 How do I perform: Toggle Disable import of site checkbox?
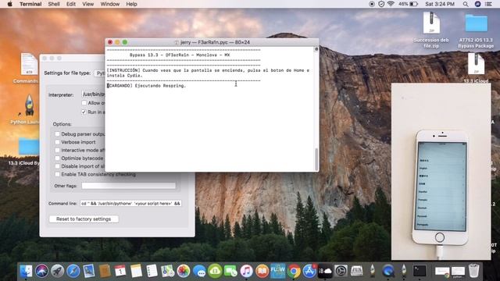coord(57,166)
